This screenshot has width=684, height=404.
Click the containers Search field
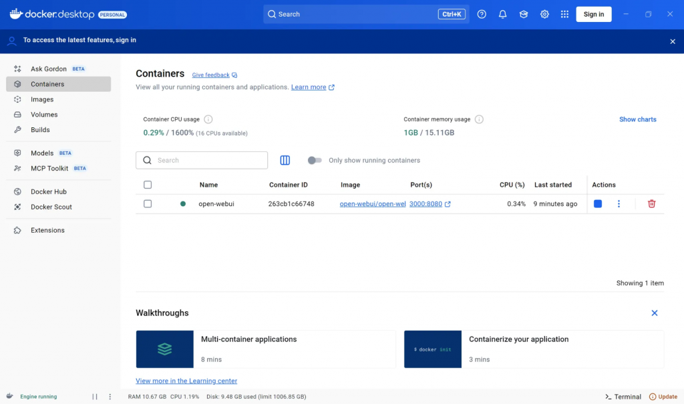click(x=202, y=160)
